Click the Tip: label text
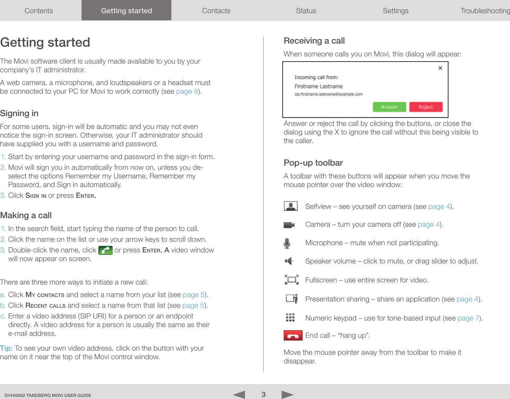 click(x=7, y=348)
